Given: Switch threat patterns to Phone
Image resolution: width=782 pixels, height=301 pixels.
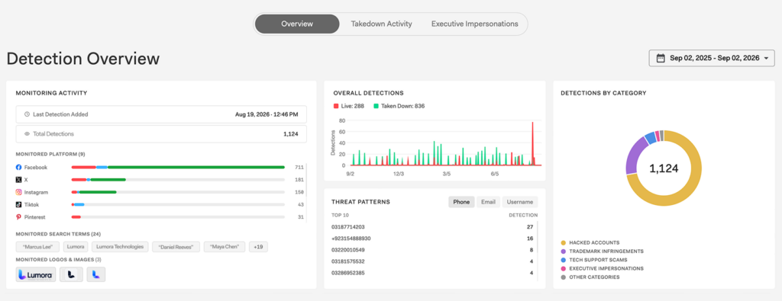Looking at the screenshot, I should pos(461,202).
